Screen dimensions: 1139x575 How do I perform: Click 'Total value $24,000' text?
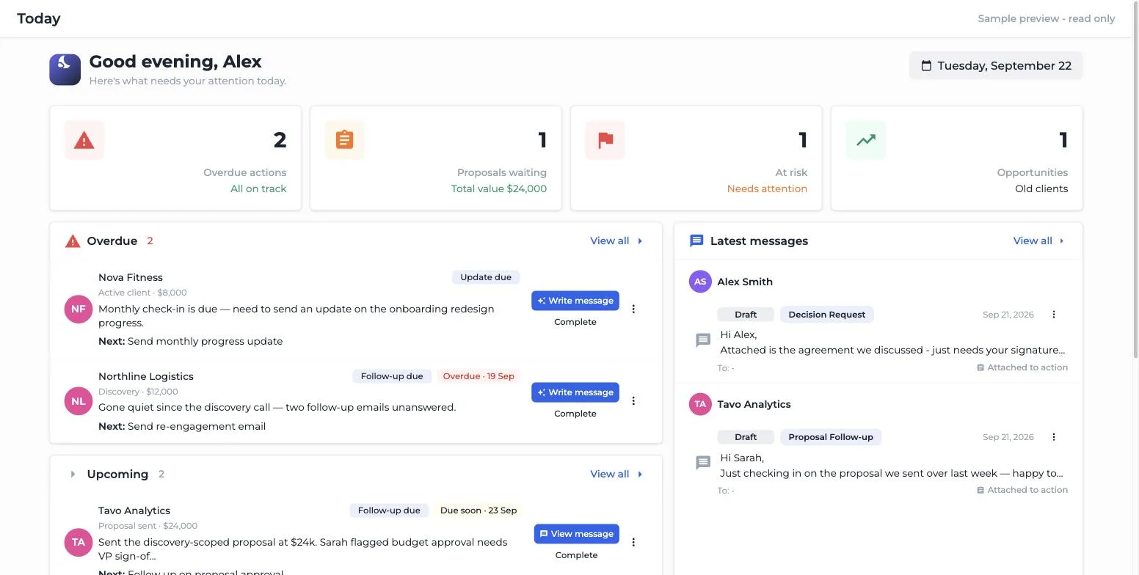499,189
